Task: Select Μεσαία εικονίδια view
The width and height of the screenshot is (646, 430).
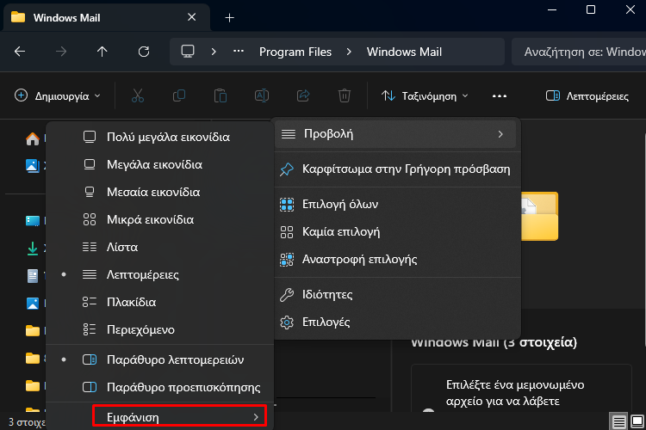Action: tap(160, 192)
